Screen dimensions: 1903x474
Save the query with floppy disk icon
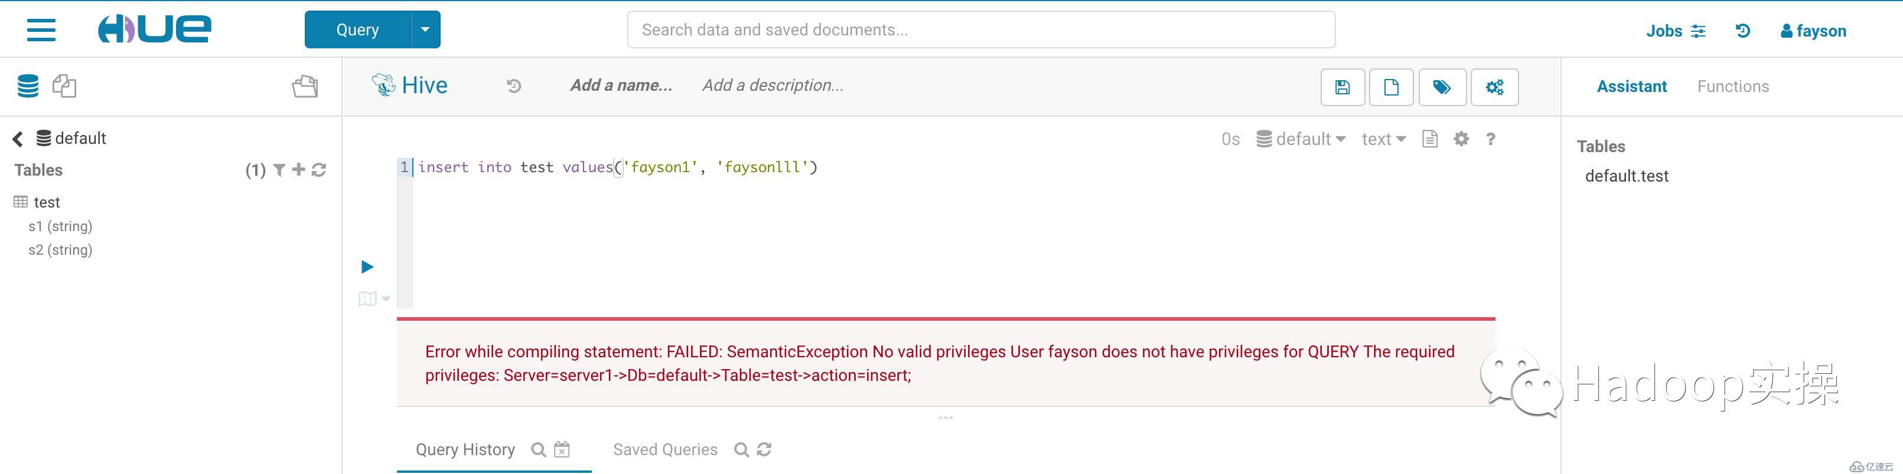click(1342, 87)
